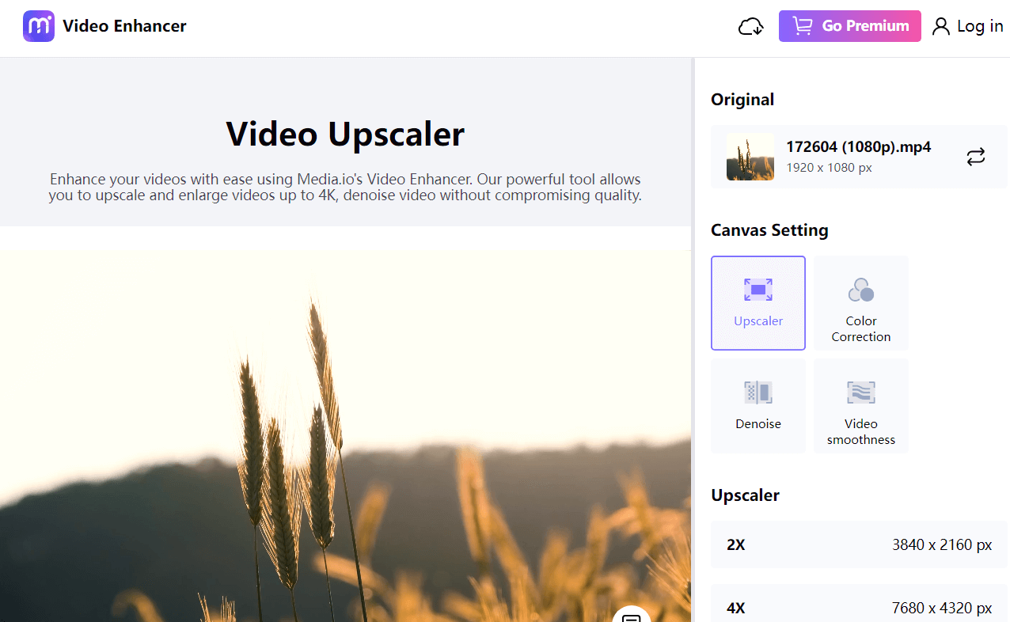Click the Media.io purple logo icon

coord(39,26)
